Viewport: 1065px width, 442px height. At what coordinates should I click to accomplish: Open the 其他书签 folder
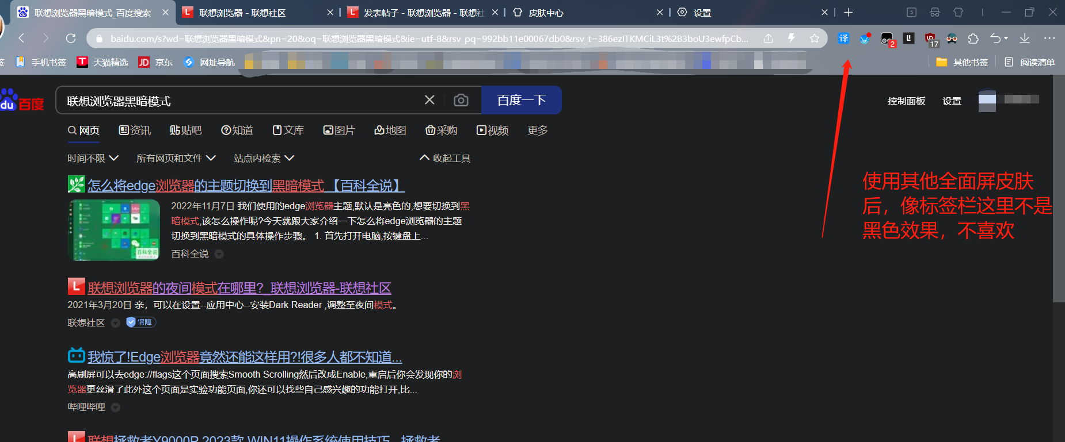coord(962,62)
